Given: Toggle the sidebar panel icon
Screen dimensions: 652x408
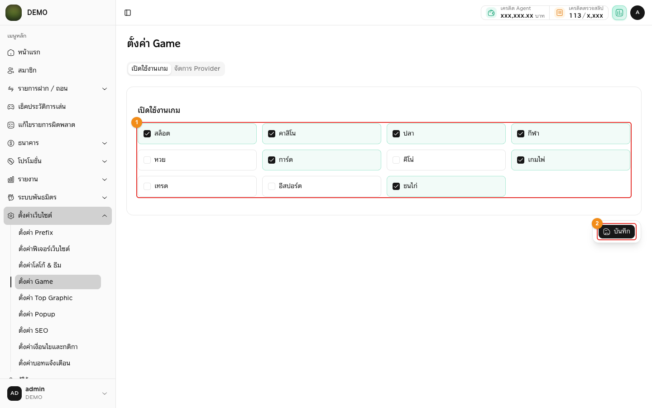Looking at the screenshot, I should click(x=128, y=13).
